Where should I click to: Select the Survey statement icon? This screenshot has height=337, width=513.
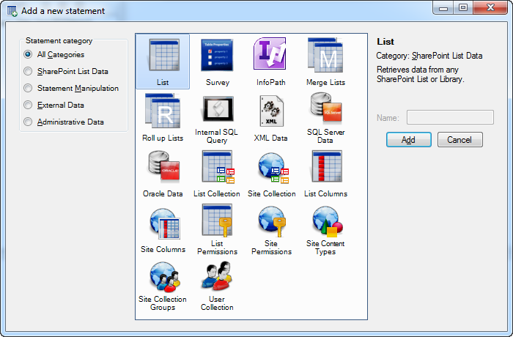(217, 57)
